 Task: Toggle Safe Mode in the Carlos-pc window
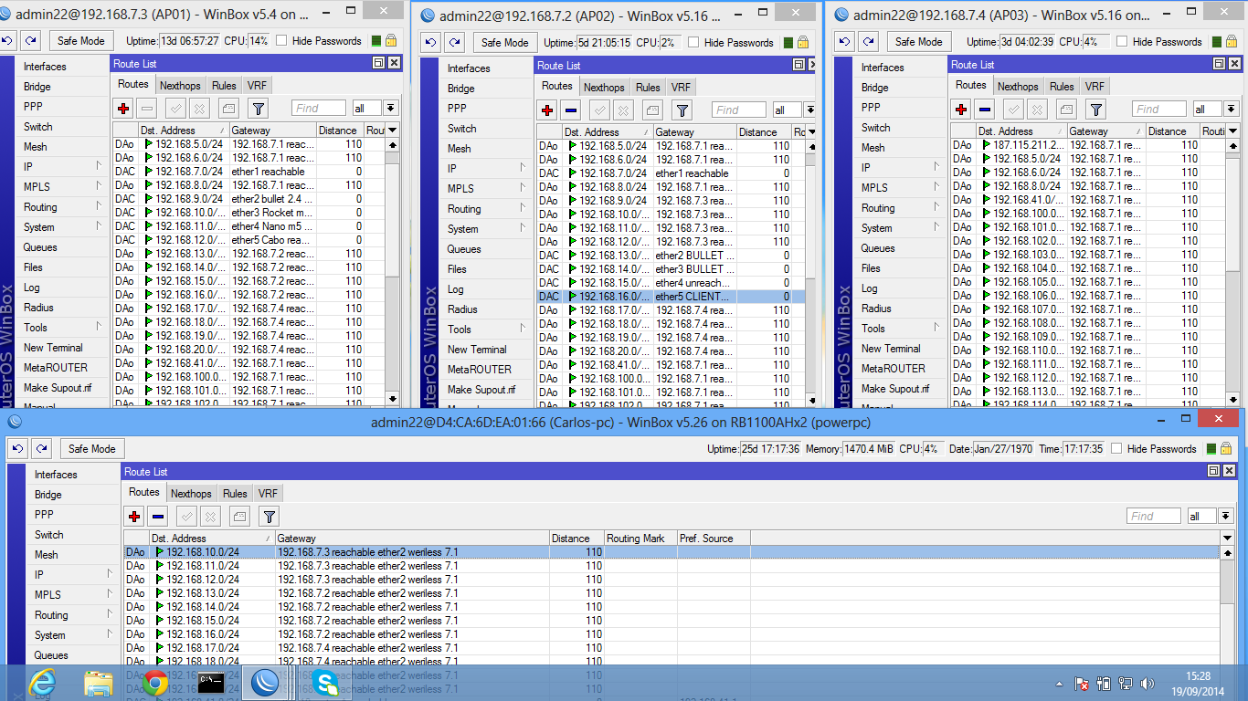91,448
